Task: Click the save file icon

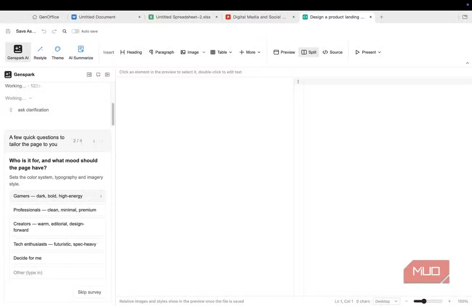Action: click(8, 31)
